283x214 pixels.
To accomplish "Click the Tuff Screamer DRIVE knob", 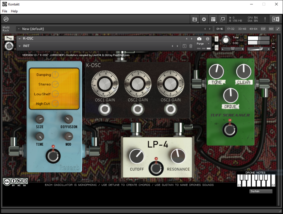I will [x=231, y=95].
